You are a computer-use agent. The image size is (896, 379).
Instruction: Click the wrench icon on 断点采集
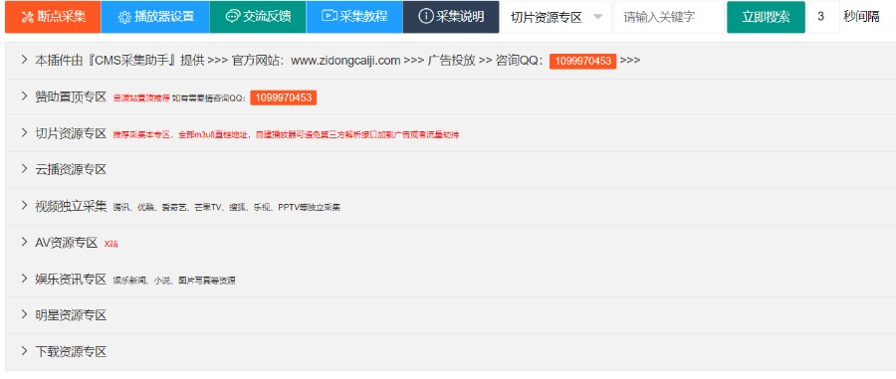(28, 17)
